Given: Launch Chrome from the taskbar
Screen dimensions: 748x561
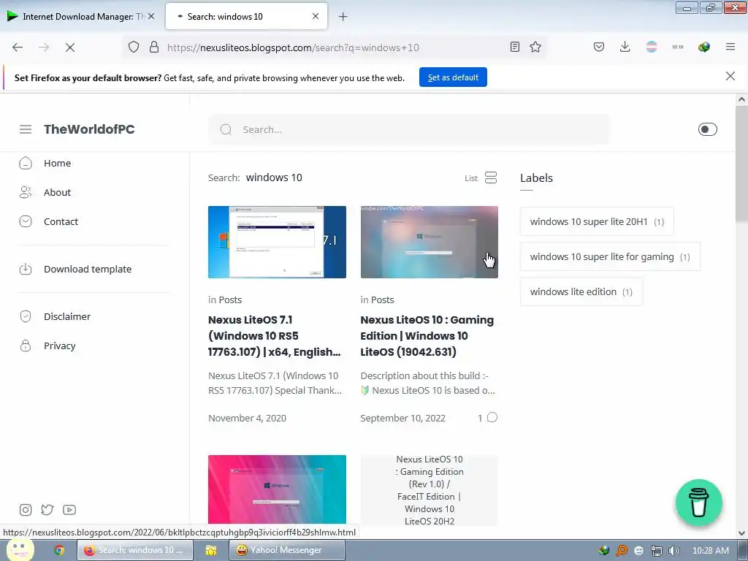Looking at the screenshot, I should coord(58,550).
